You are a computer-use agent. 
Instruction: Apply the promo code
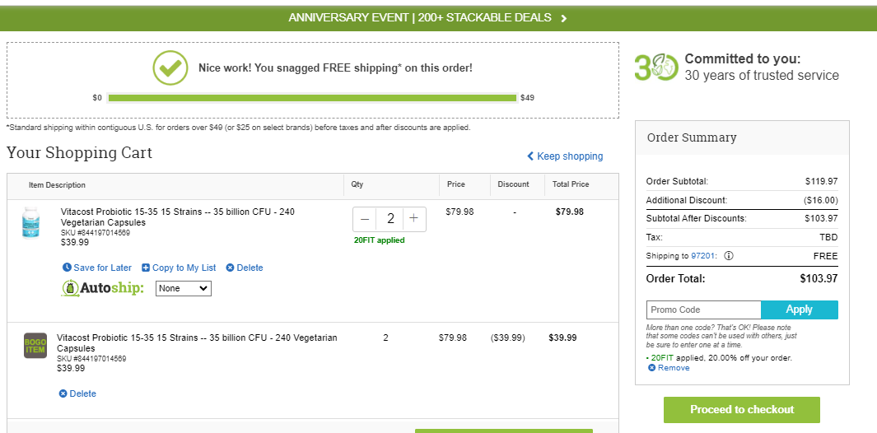(800, 310)
